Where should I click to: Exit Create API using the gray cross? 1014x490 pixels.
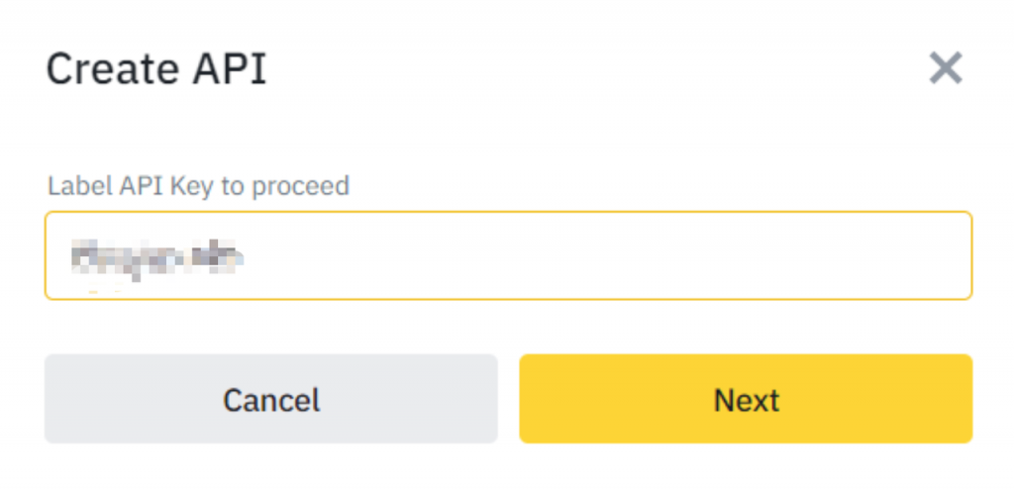coord(945,68)
